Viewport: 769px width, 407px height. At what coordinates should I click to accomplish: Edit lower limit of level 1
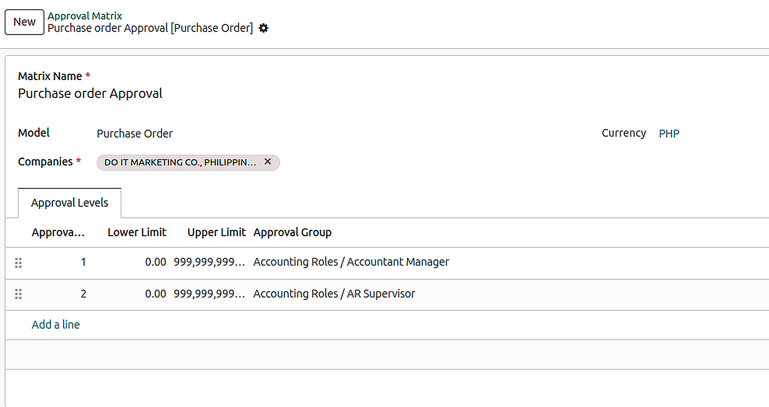point(155,262)
